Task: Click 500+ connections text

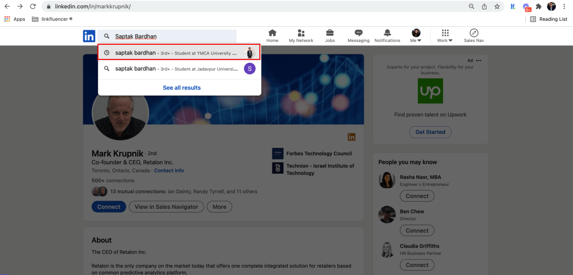Action: tap(113, 180)
